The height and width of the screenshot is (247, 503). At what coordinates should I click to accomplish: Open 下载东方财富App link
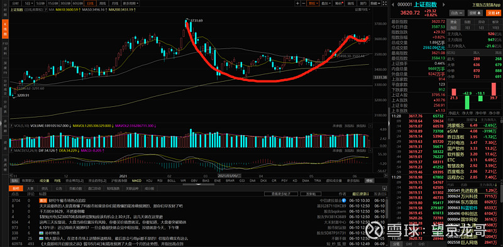pyautogui.click(x=487, y=5)
